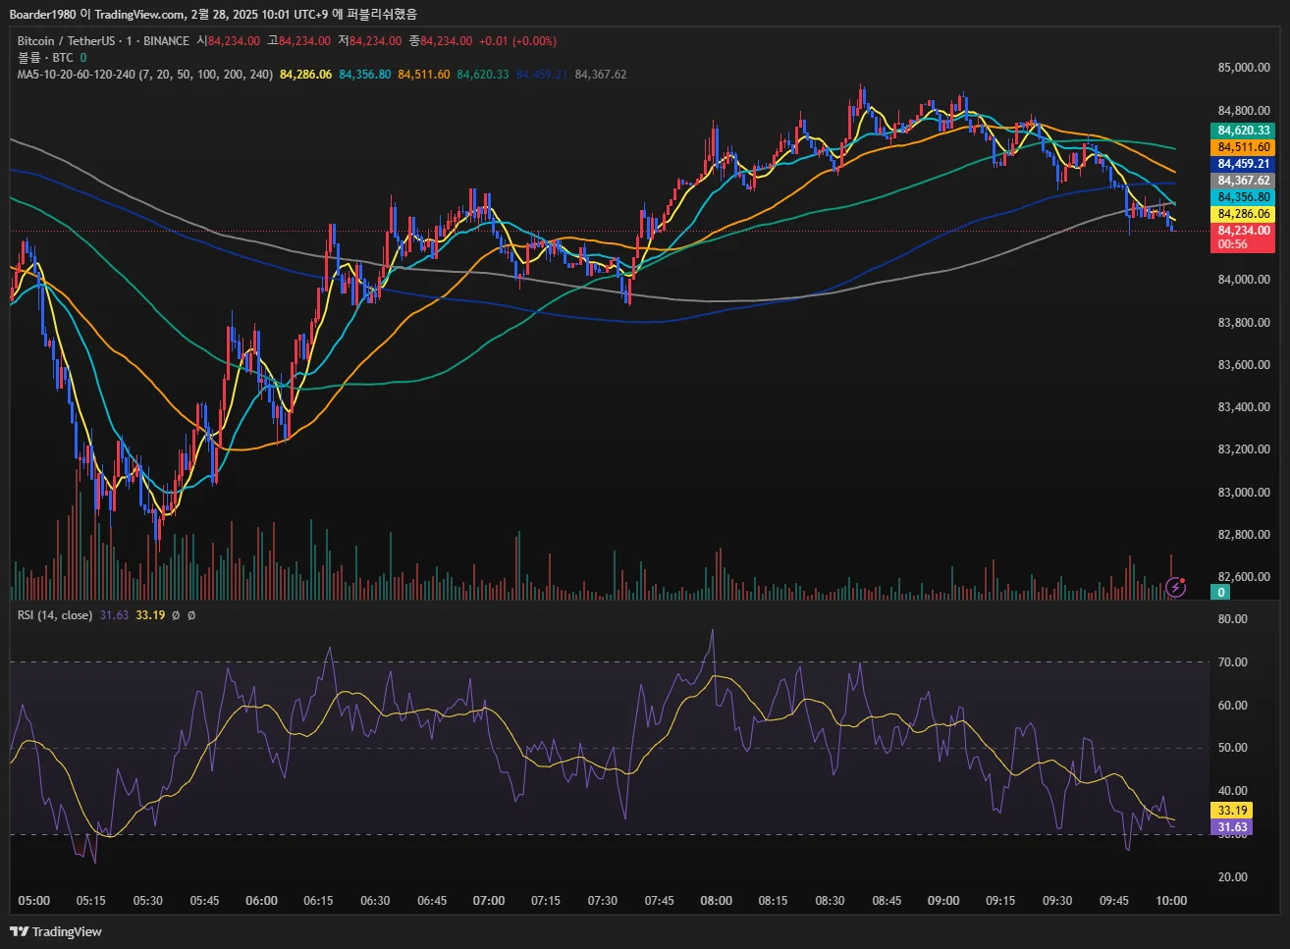Image resolution: width=1290 pixels, height=949 pixels.
Task: Click the green 0 volume axis label
Action: coord(1221,592)
